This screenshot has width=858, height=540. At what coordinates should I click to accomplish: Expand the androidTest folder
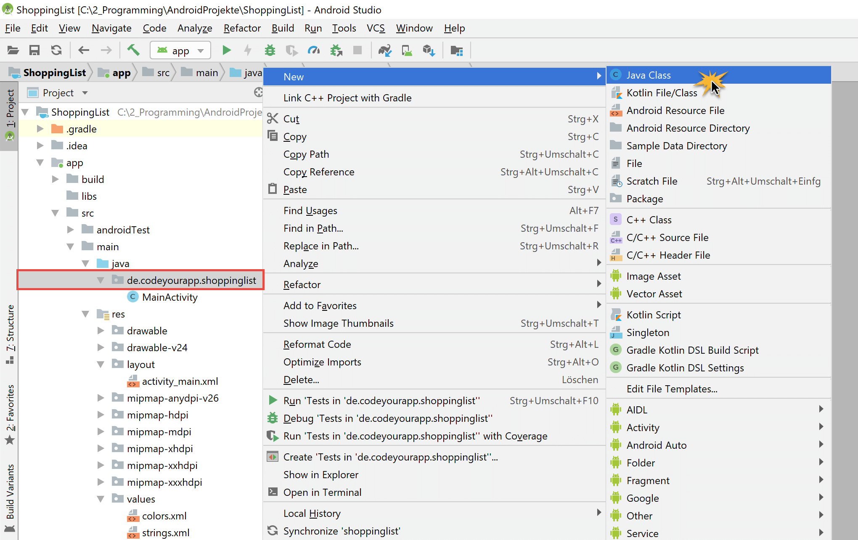[x=71, y=230]
